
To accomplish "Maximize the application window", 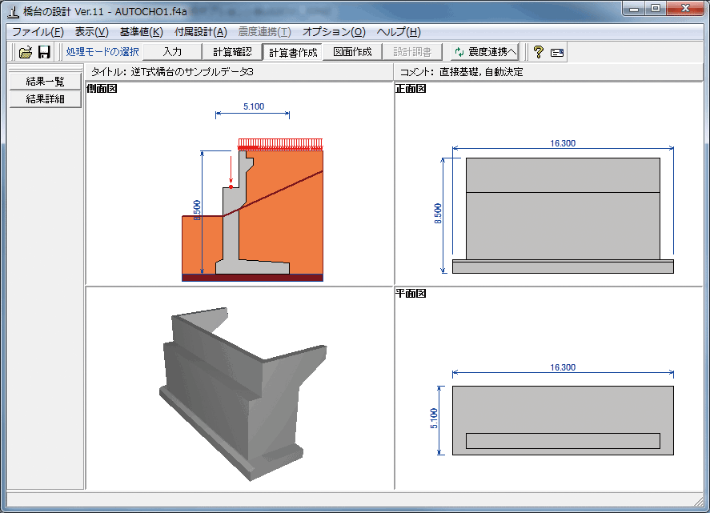I will tap(656, 8).
